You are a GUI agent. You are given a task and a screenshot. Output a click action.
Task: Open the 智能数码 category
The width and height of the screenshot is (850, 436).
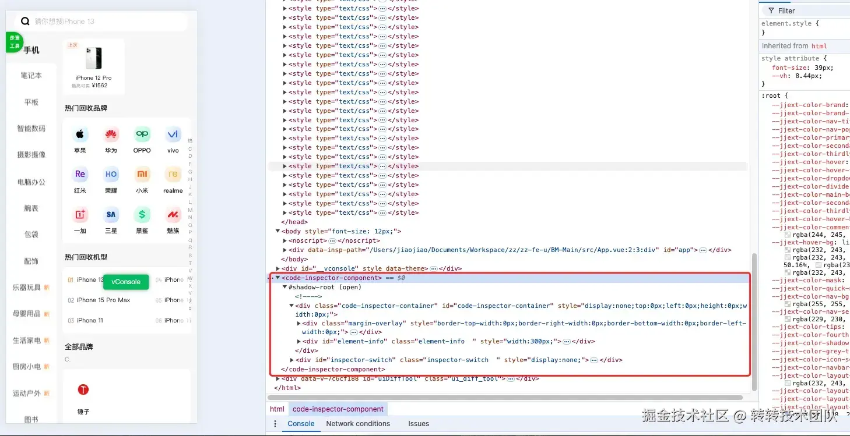click(31, 129)
